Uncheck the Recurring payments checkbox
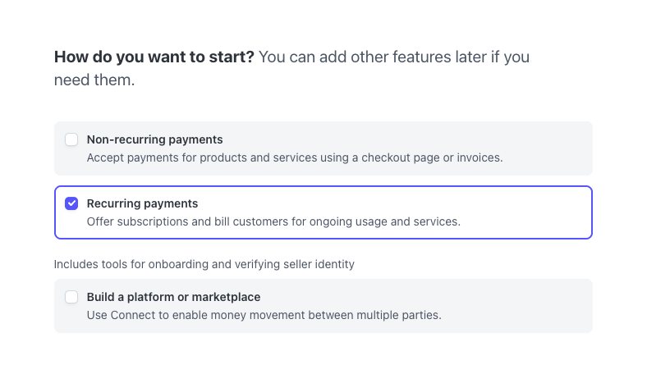The image size is (647, 374). [71, 203]
